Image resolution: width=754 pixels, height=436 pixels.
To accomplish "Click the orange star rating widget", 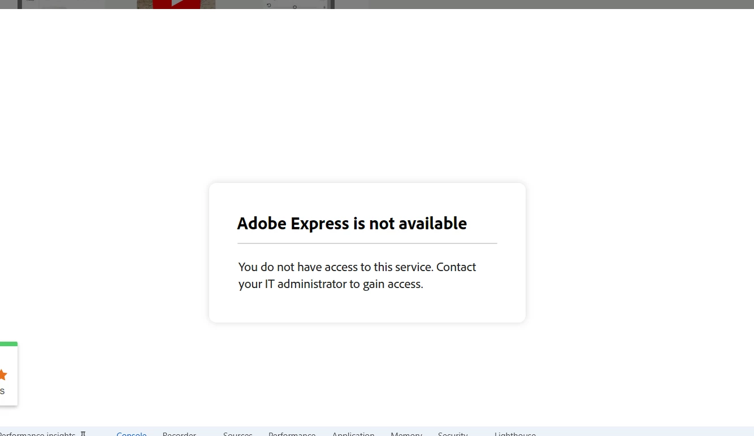I will (3, 374).
